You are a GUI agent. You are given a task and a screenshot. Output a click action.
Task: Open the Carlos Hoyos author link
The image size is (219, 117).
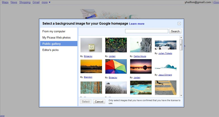pyautogui.click(x=140, y=56)
